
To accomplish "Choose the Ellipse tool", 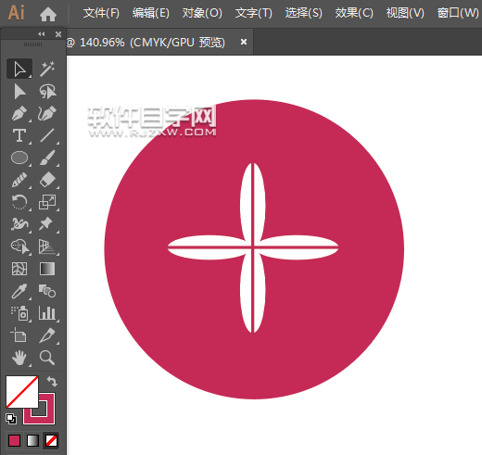I will [19, 158].
